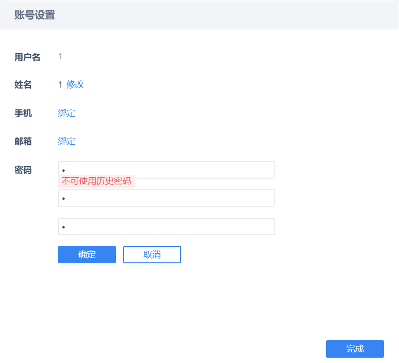Click the 用户名 label
Viewport: 399px width, 363px height.
coord(28,57)
